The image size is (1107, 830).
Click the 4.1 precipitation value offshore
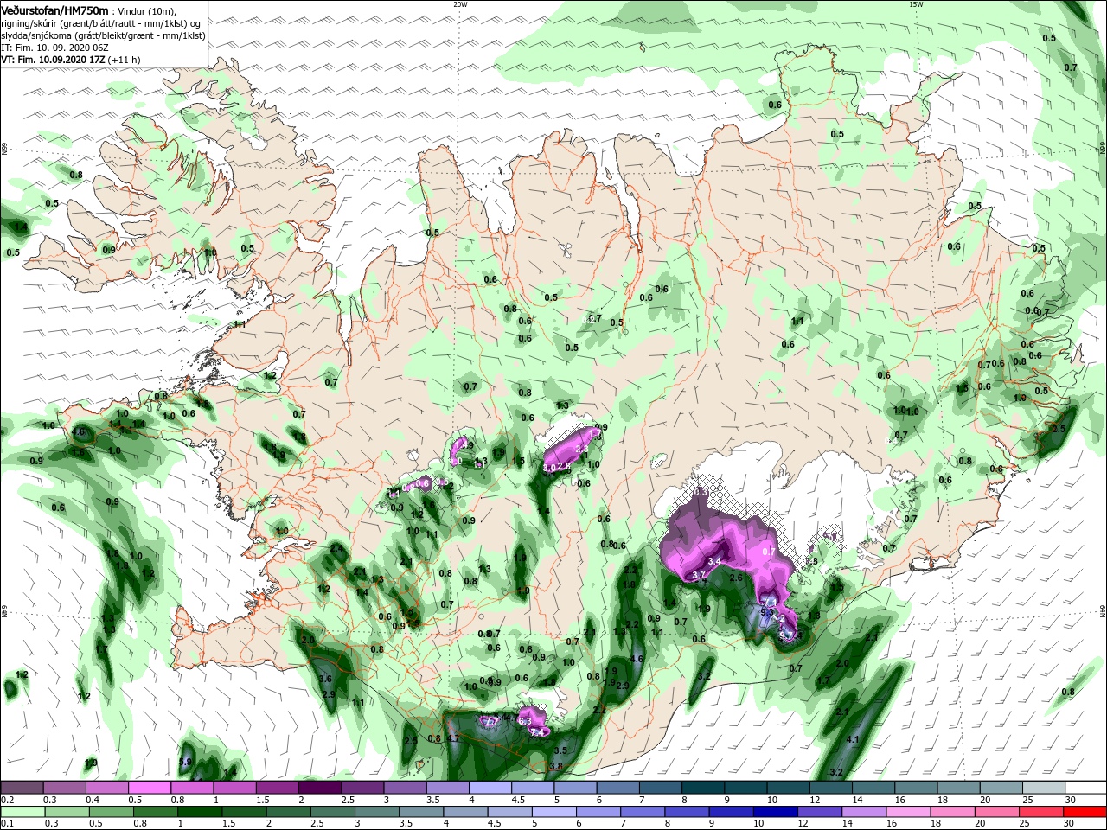coord(853,740)
